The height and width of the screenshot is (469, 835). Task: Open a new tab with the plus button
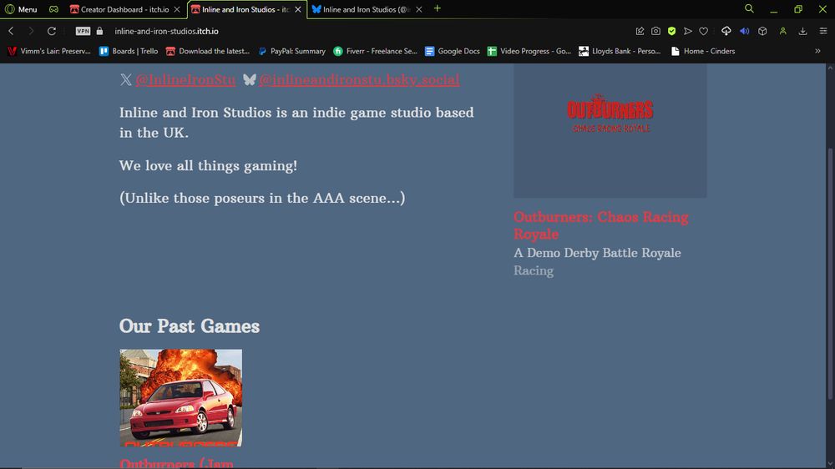coord(438,8)
